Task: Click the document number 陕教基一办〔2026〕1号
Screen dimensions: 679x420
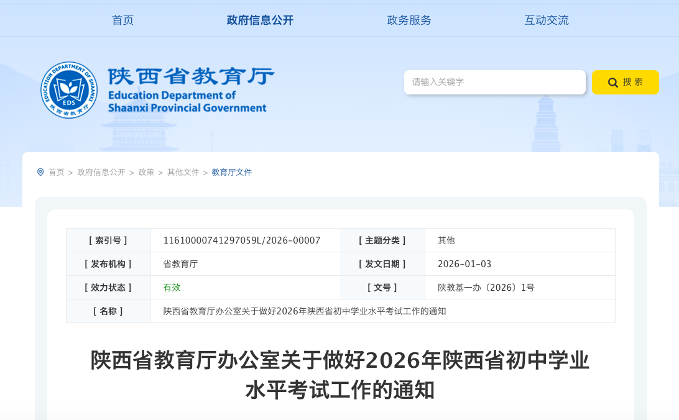Action: 486,288
